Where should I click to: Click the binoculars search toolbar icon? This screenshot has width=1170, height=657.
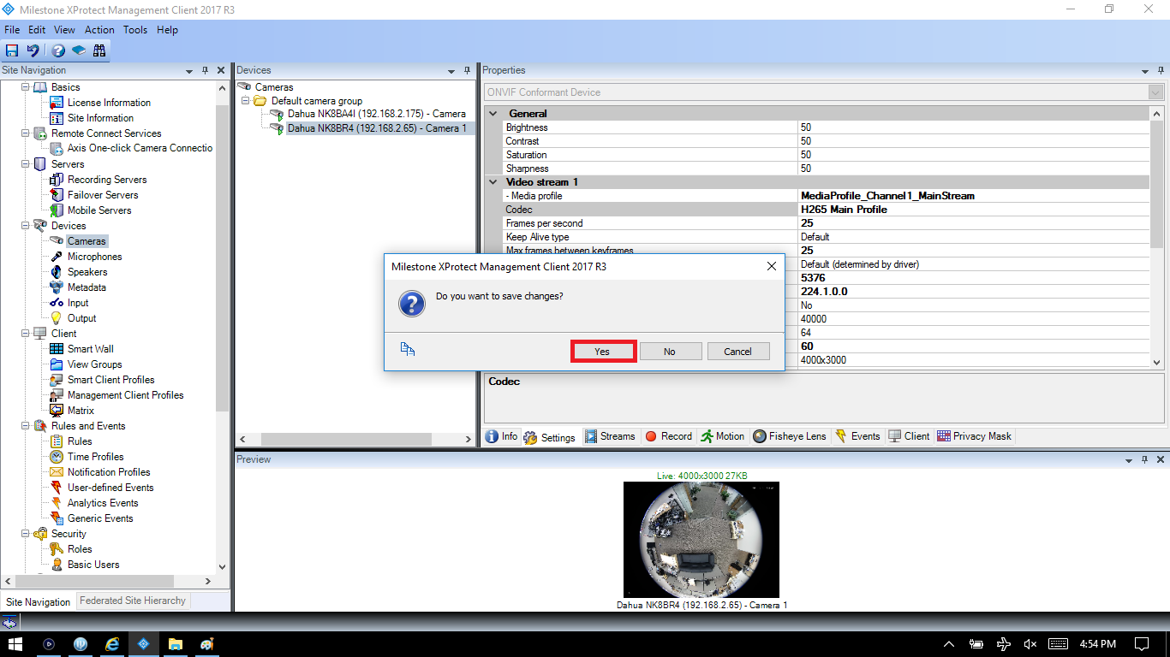[x=99, y=50]
